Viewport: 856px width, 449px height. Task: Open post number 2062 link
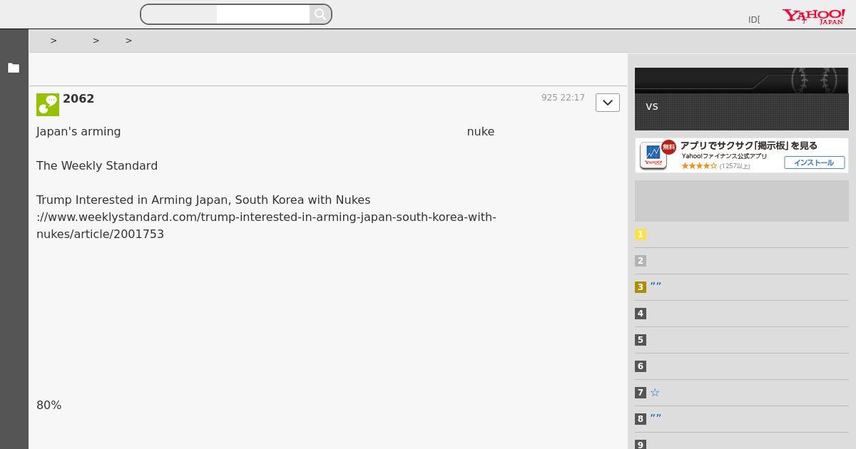[78, 98]
